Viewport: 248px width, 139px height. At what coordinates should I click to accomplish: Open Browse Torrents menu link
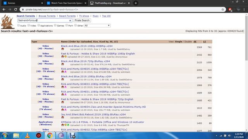47,16
